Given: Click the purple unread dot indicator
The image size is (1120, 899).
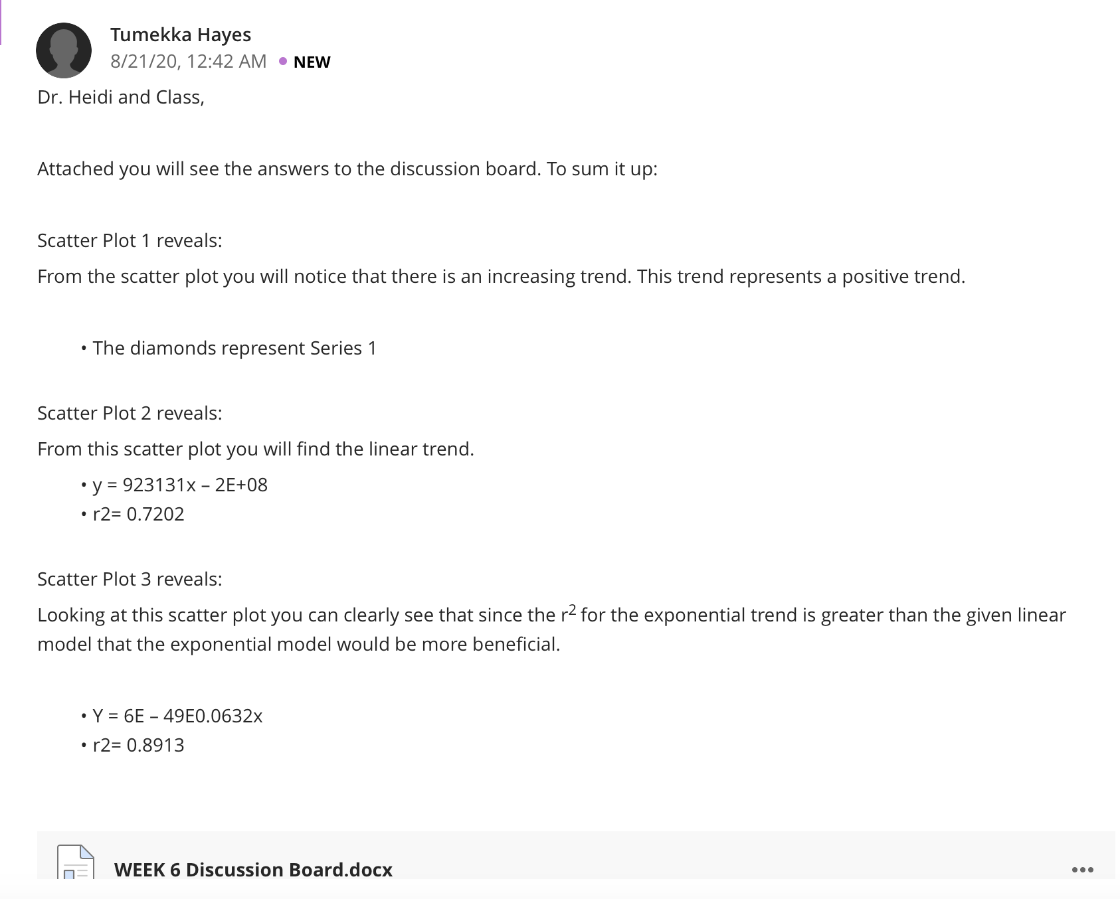Looking at the screenshot, I should (x=283, y=61).
